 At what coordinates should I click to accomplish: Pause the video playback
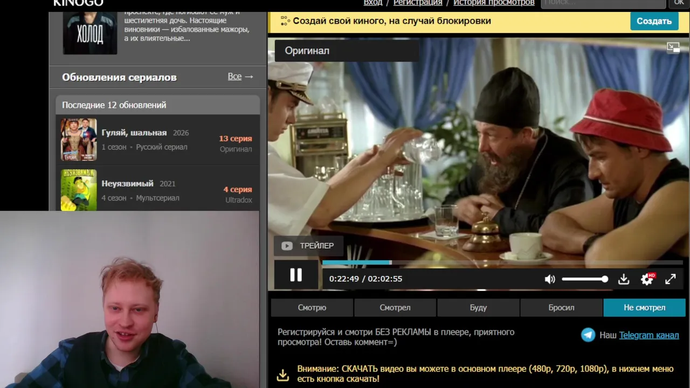pyautogui.click(x=296, y=275)
